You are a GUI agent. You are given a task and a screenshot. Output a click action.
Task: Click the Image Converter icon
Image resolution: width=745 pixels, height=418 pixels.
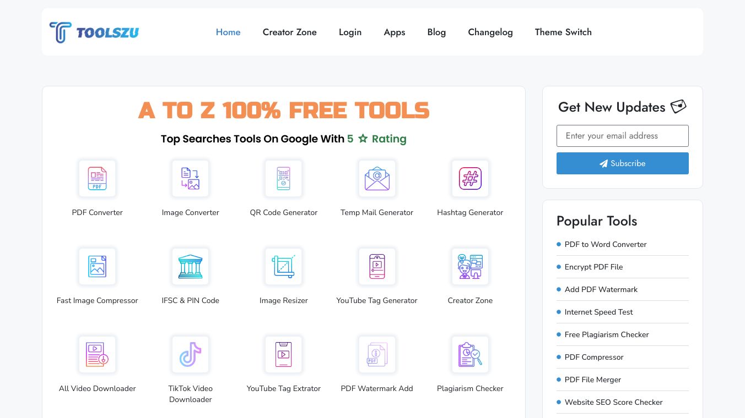(191, 179)
